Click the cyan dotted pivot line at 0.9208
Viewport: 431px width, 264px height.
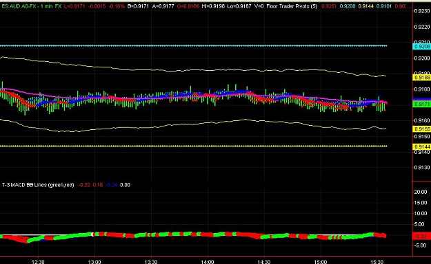click(x=194, y=46)
